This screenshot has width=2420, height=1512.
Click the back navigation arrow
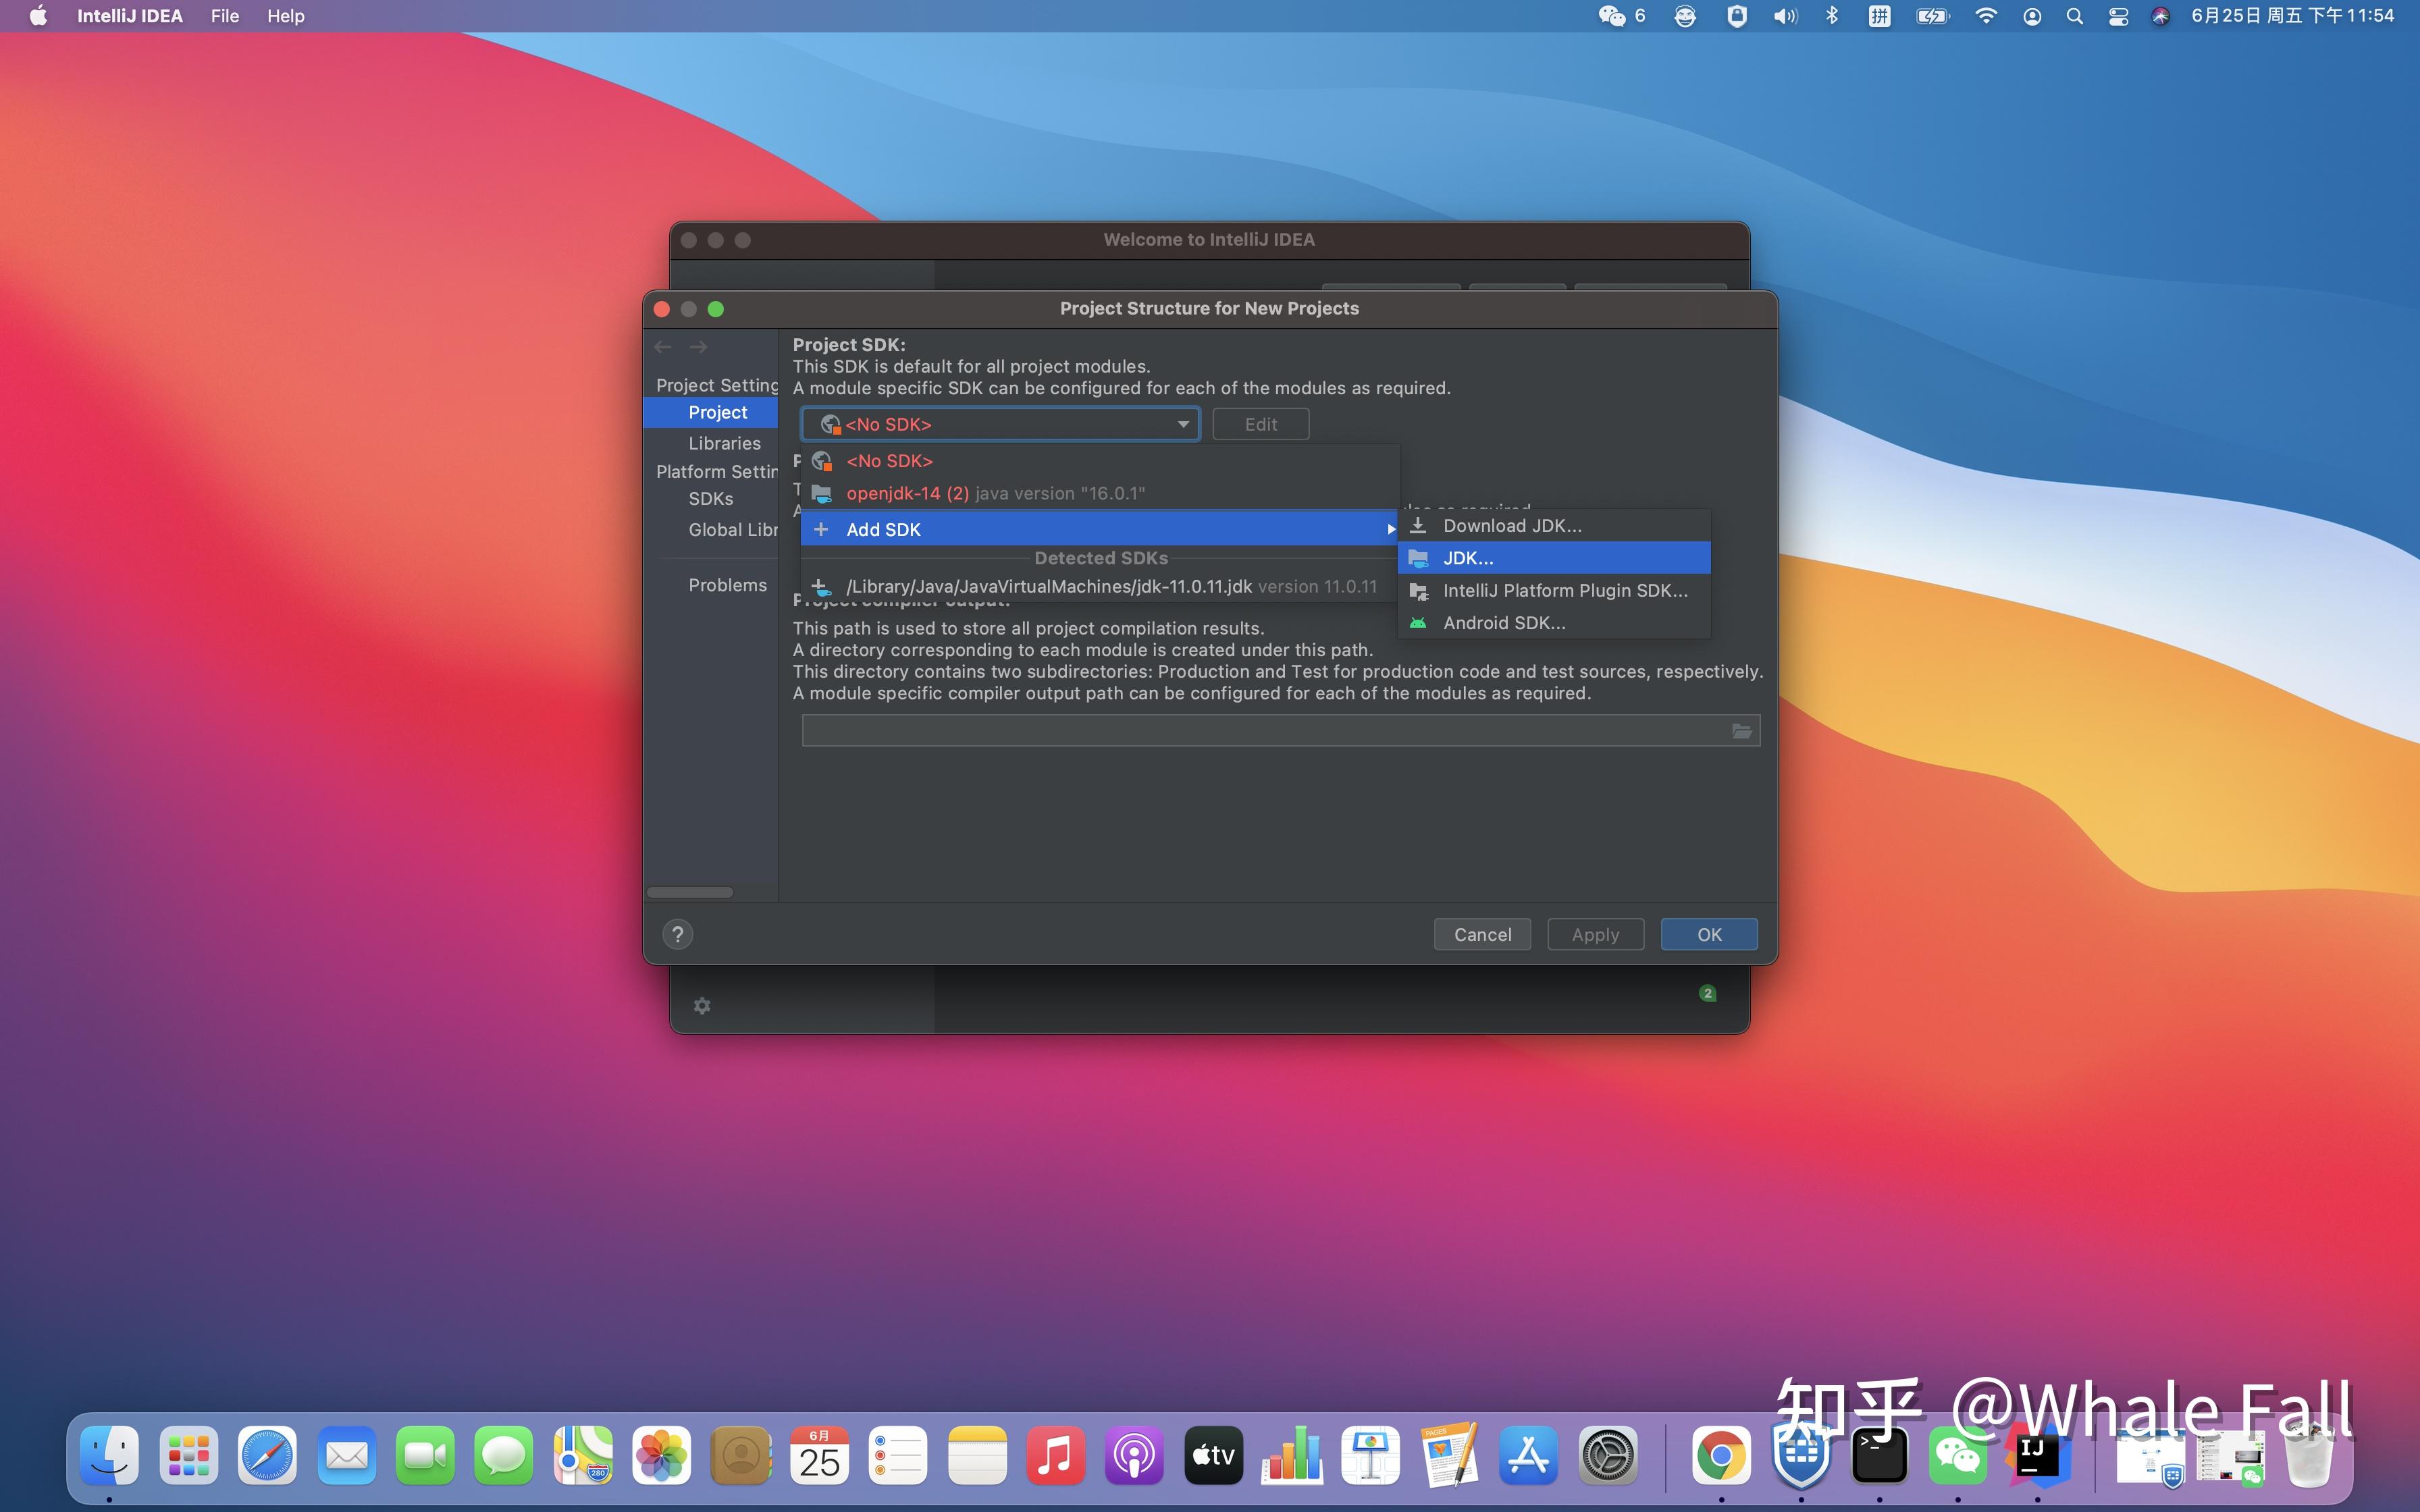click(x=662, y=346)
